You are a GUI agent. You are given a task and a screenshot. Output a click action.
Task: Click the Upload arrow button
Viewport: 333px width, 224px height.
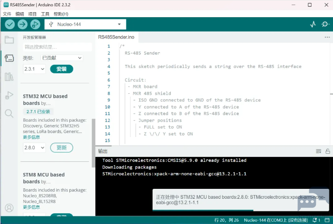tap(22, 24)
